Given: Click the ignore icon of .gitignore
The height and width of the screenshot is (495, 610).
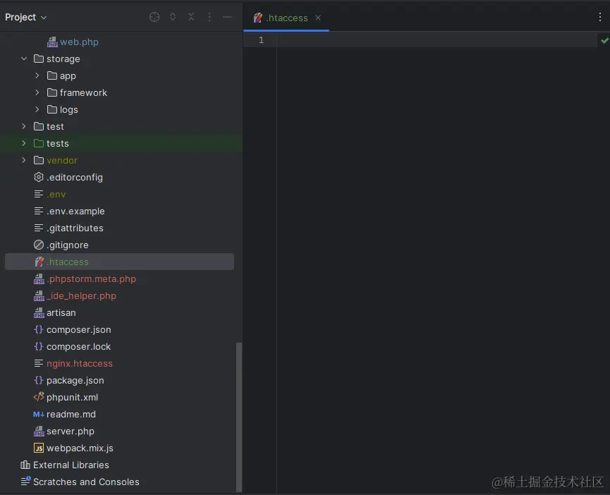Looking at the screenshot, I should point(39,245).
